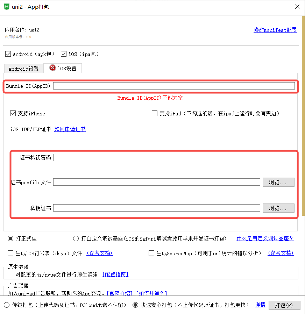
Task: Click the 如何申请证书 link
Action: (70, 129)
